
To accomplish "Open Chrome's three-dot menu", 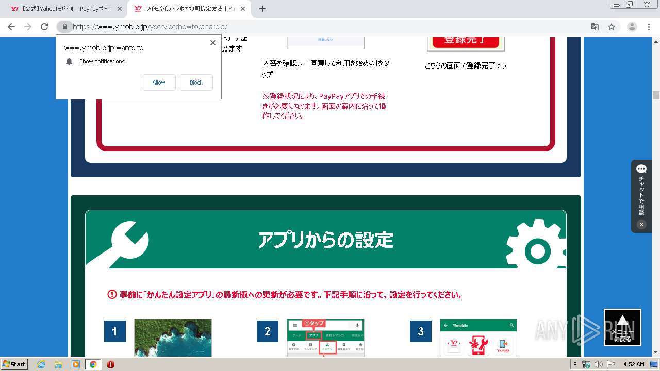I will click(x=649, y=27).
